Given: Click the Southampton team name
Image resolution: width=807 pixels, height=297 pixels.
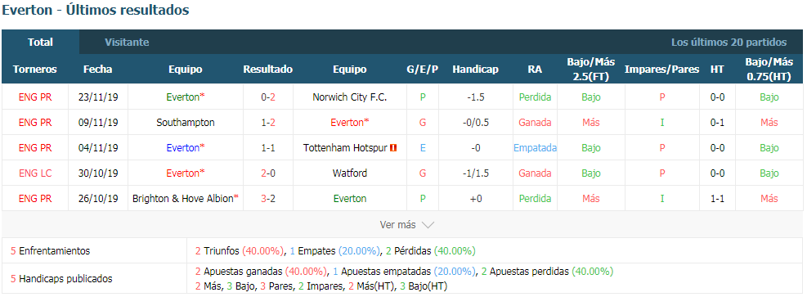Looking at the screenshot, I should [186, 123].
